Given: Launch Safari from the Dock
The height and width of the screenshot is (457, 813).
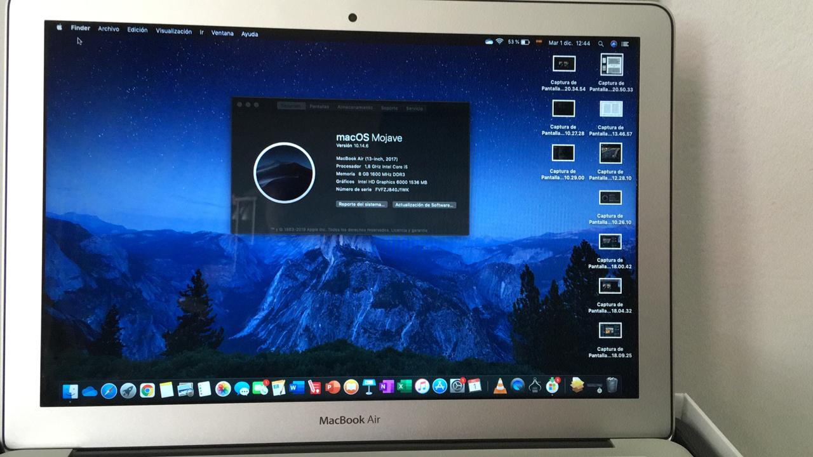Looking at the screenshot, I should (x=109, y=390).
